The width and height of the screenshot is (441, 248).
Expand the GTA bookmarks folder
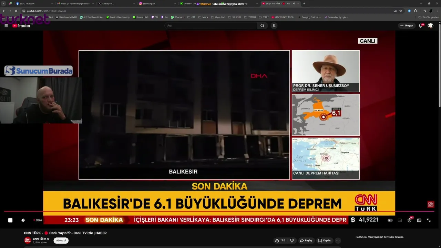[191, 17]
